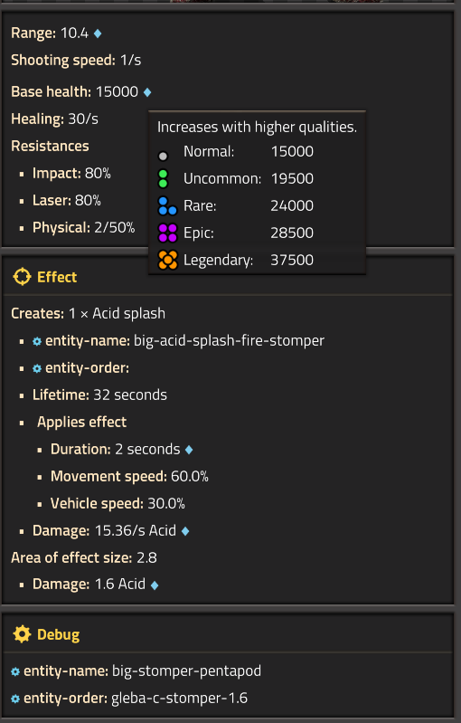The image size is (461, 723).
Task: Click the Legendary 37500 row
Action: point(257,260)
